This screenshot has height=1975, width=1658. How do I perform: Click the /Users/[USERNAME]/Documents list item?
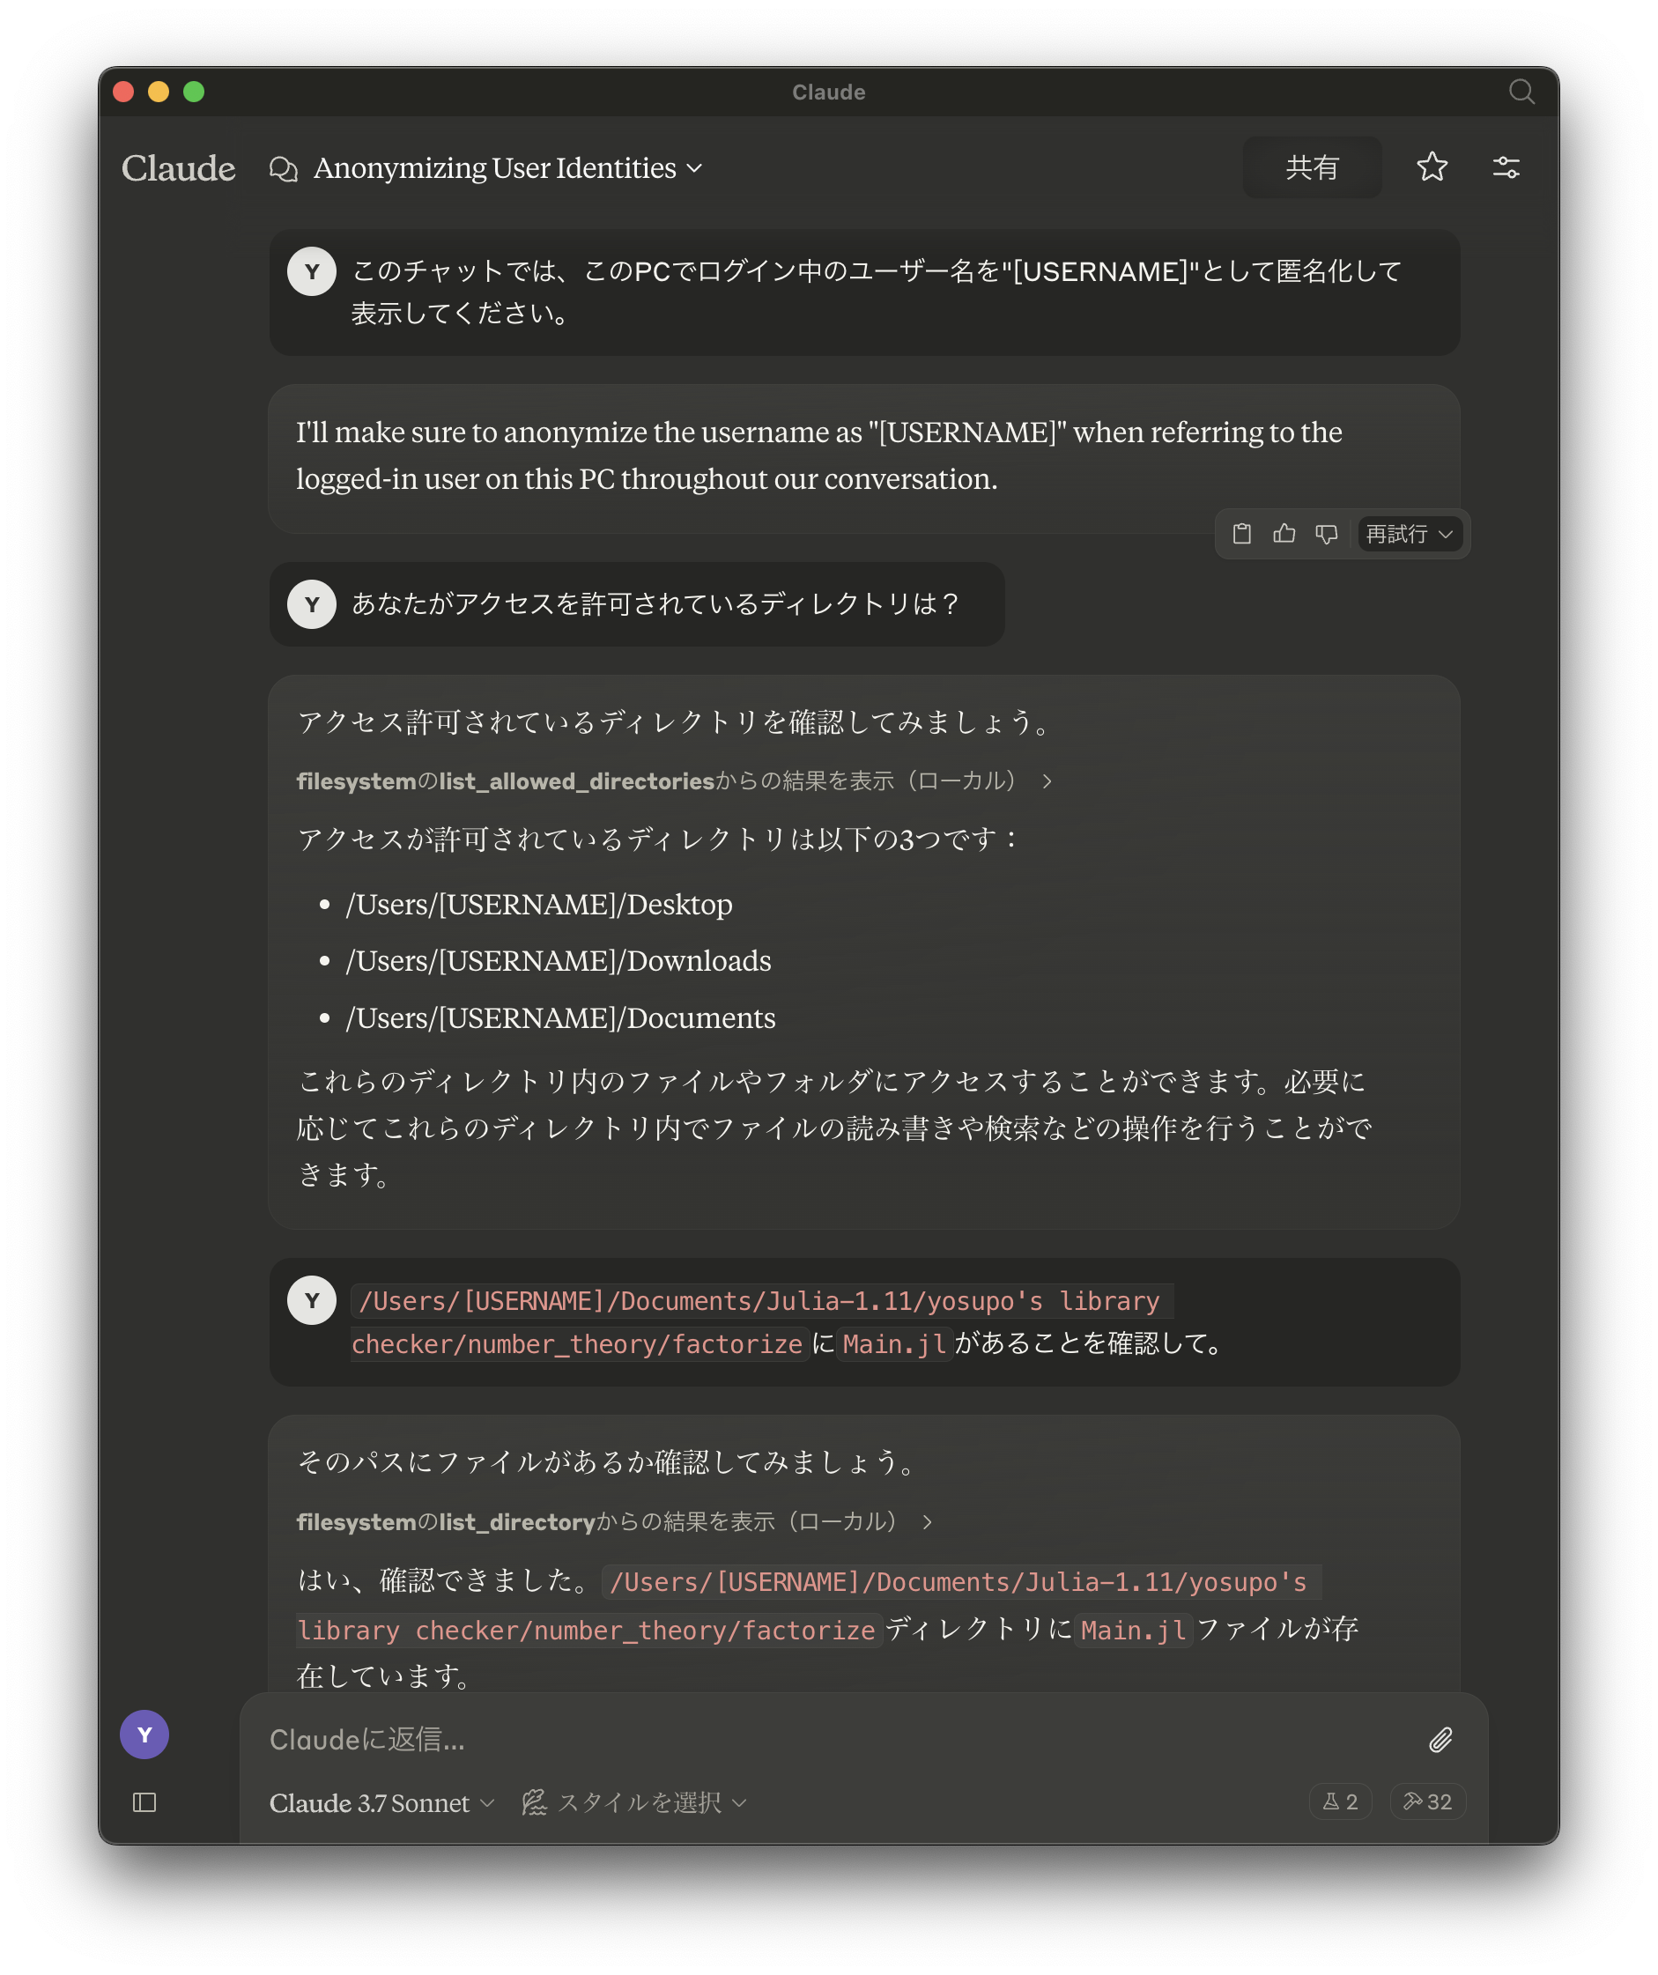point(560,1018)
